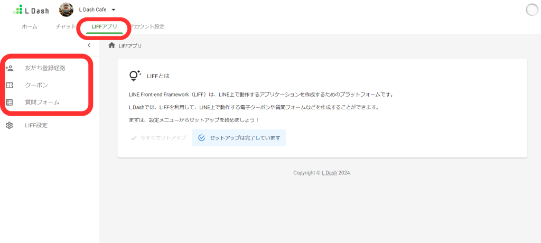The width and height of the screenshot is (541, 243).
Task: Open 質問フォーム in the sidebar
Action: [x=42, y=102]
